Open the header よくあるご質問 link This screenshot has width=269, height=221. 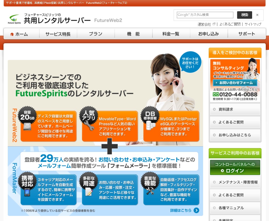click(230, 24)
